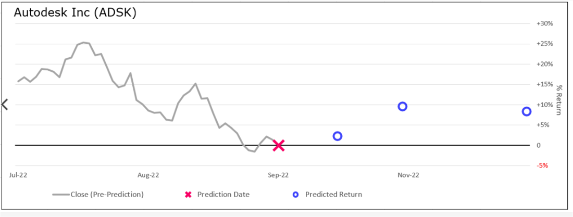573x217 pixels.
Task: Click the Autodesk Inc (ADSK) chart title
Action: click(75, 13)
